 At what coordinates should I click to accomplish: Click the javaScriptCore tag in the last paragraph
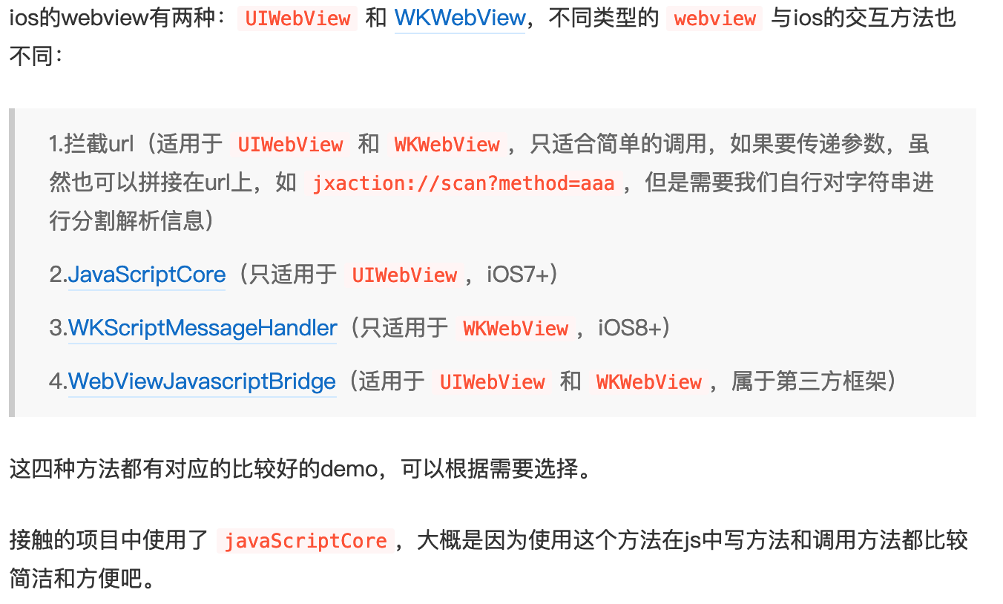click(x=306, y=541)
